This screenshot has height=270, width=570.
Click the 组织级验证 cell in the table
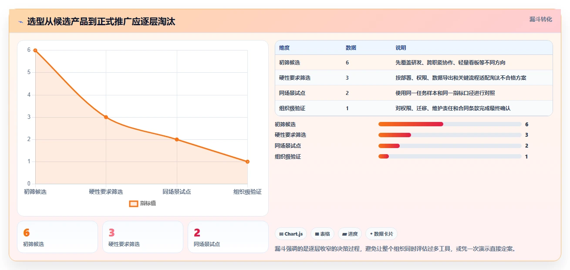coord(292,108)
